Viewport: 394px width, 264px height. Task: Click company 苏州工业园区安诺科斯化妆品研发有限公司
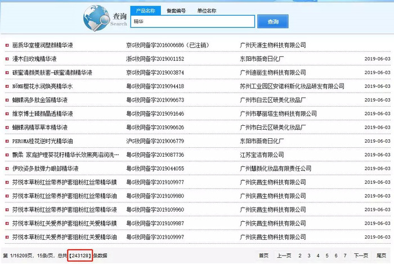pos(292,87)
